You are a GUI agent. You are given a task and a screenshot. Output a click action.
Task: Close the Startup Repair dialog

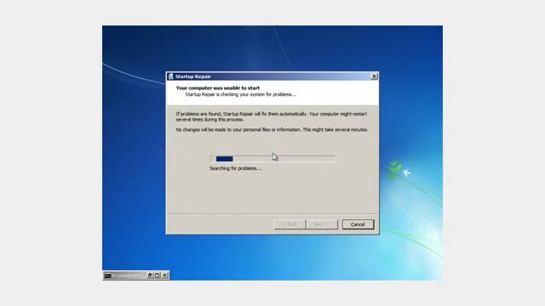tap(374, 76)
